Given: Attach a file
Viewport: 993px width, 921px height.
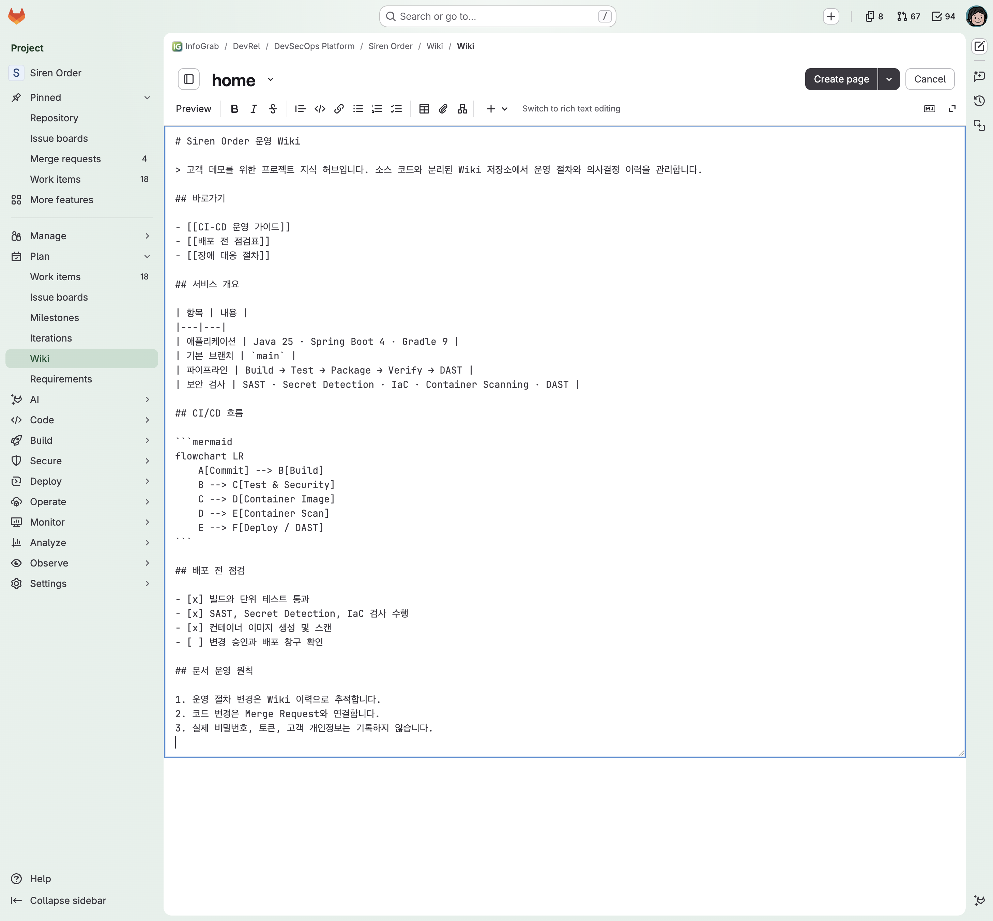Looking at the screenshot, I should [443, 109].
